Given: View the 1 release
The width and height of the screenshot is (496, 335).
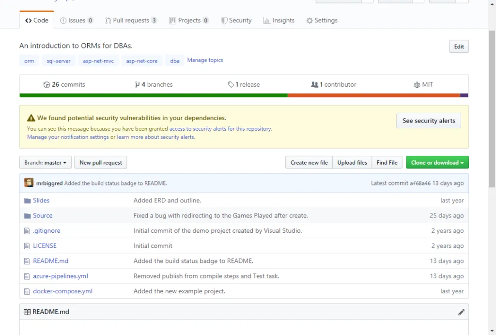Looking at the screenshot, I should 244,84.
